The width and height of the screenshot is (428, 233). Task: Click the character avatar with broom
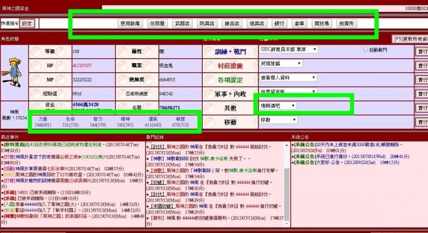12,73
